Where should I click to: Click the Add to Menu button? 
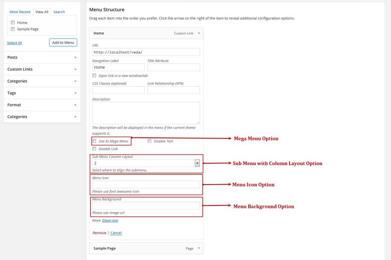63,42
